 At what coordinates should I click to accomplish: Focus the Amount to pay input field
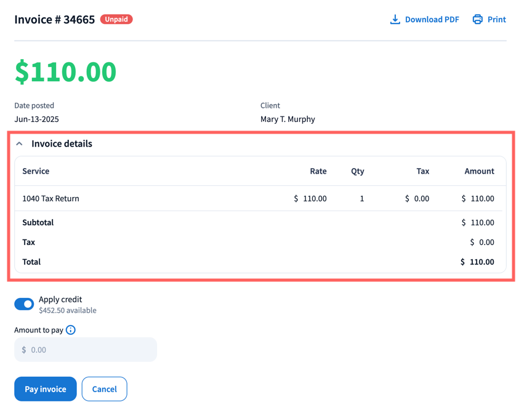point(86,350)
